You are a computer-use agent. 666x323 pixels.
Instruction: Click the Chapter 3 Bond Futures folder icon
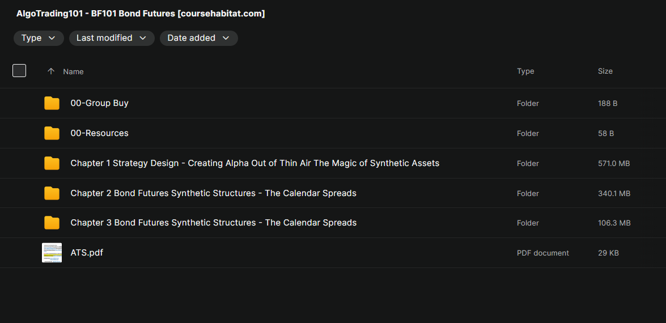click(x=52, y=223)
